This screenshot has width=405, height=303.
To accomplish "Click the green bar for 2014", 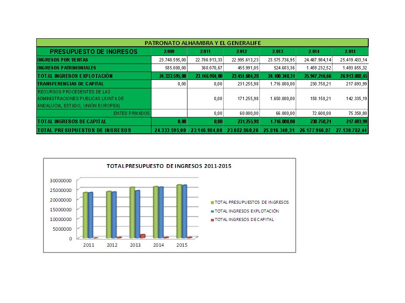I will [156, 212].
